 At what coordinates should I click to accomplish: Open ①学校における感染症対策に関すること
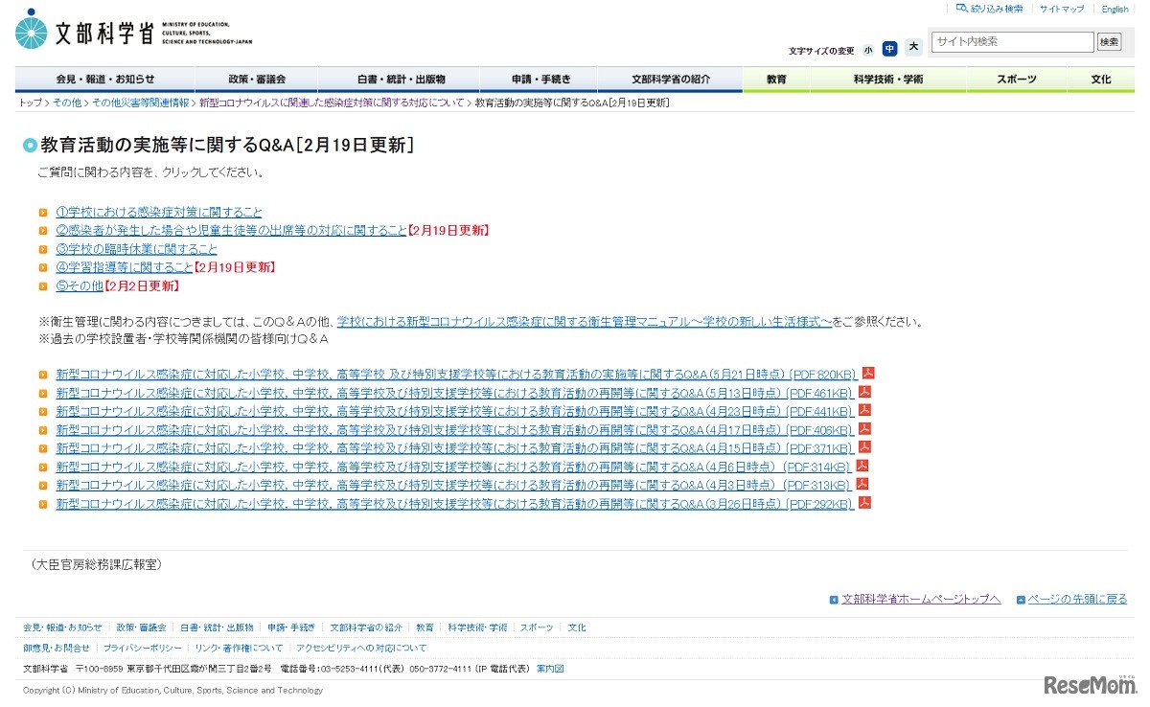(159, 212)
